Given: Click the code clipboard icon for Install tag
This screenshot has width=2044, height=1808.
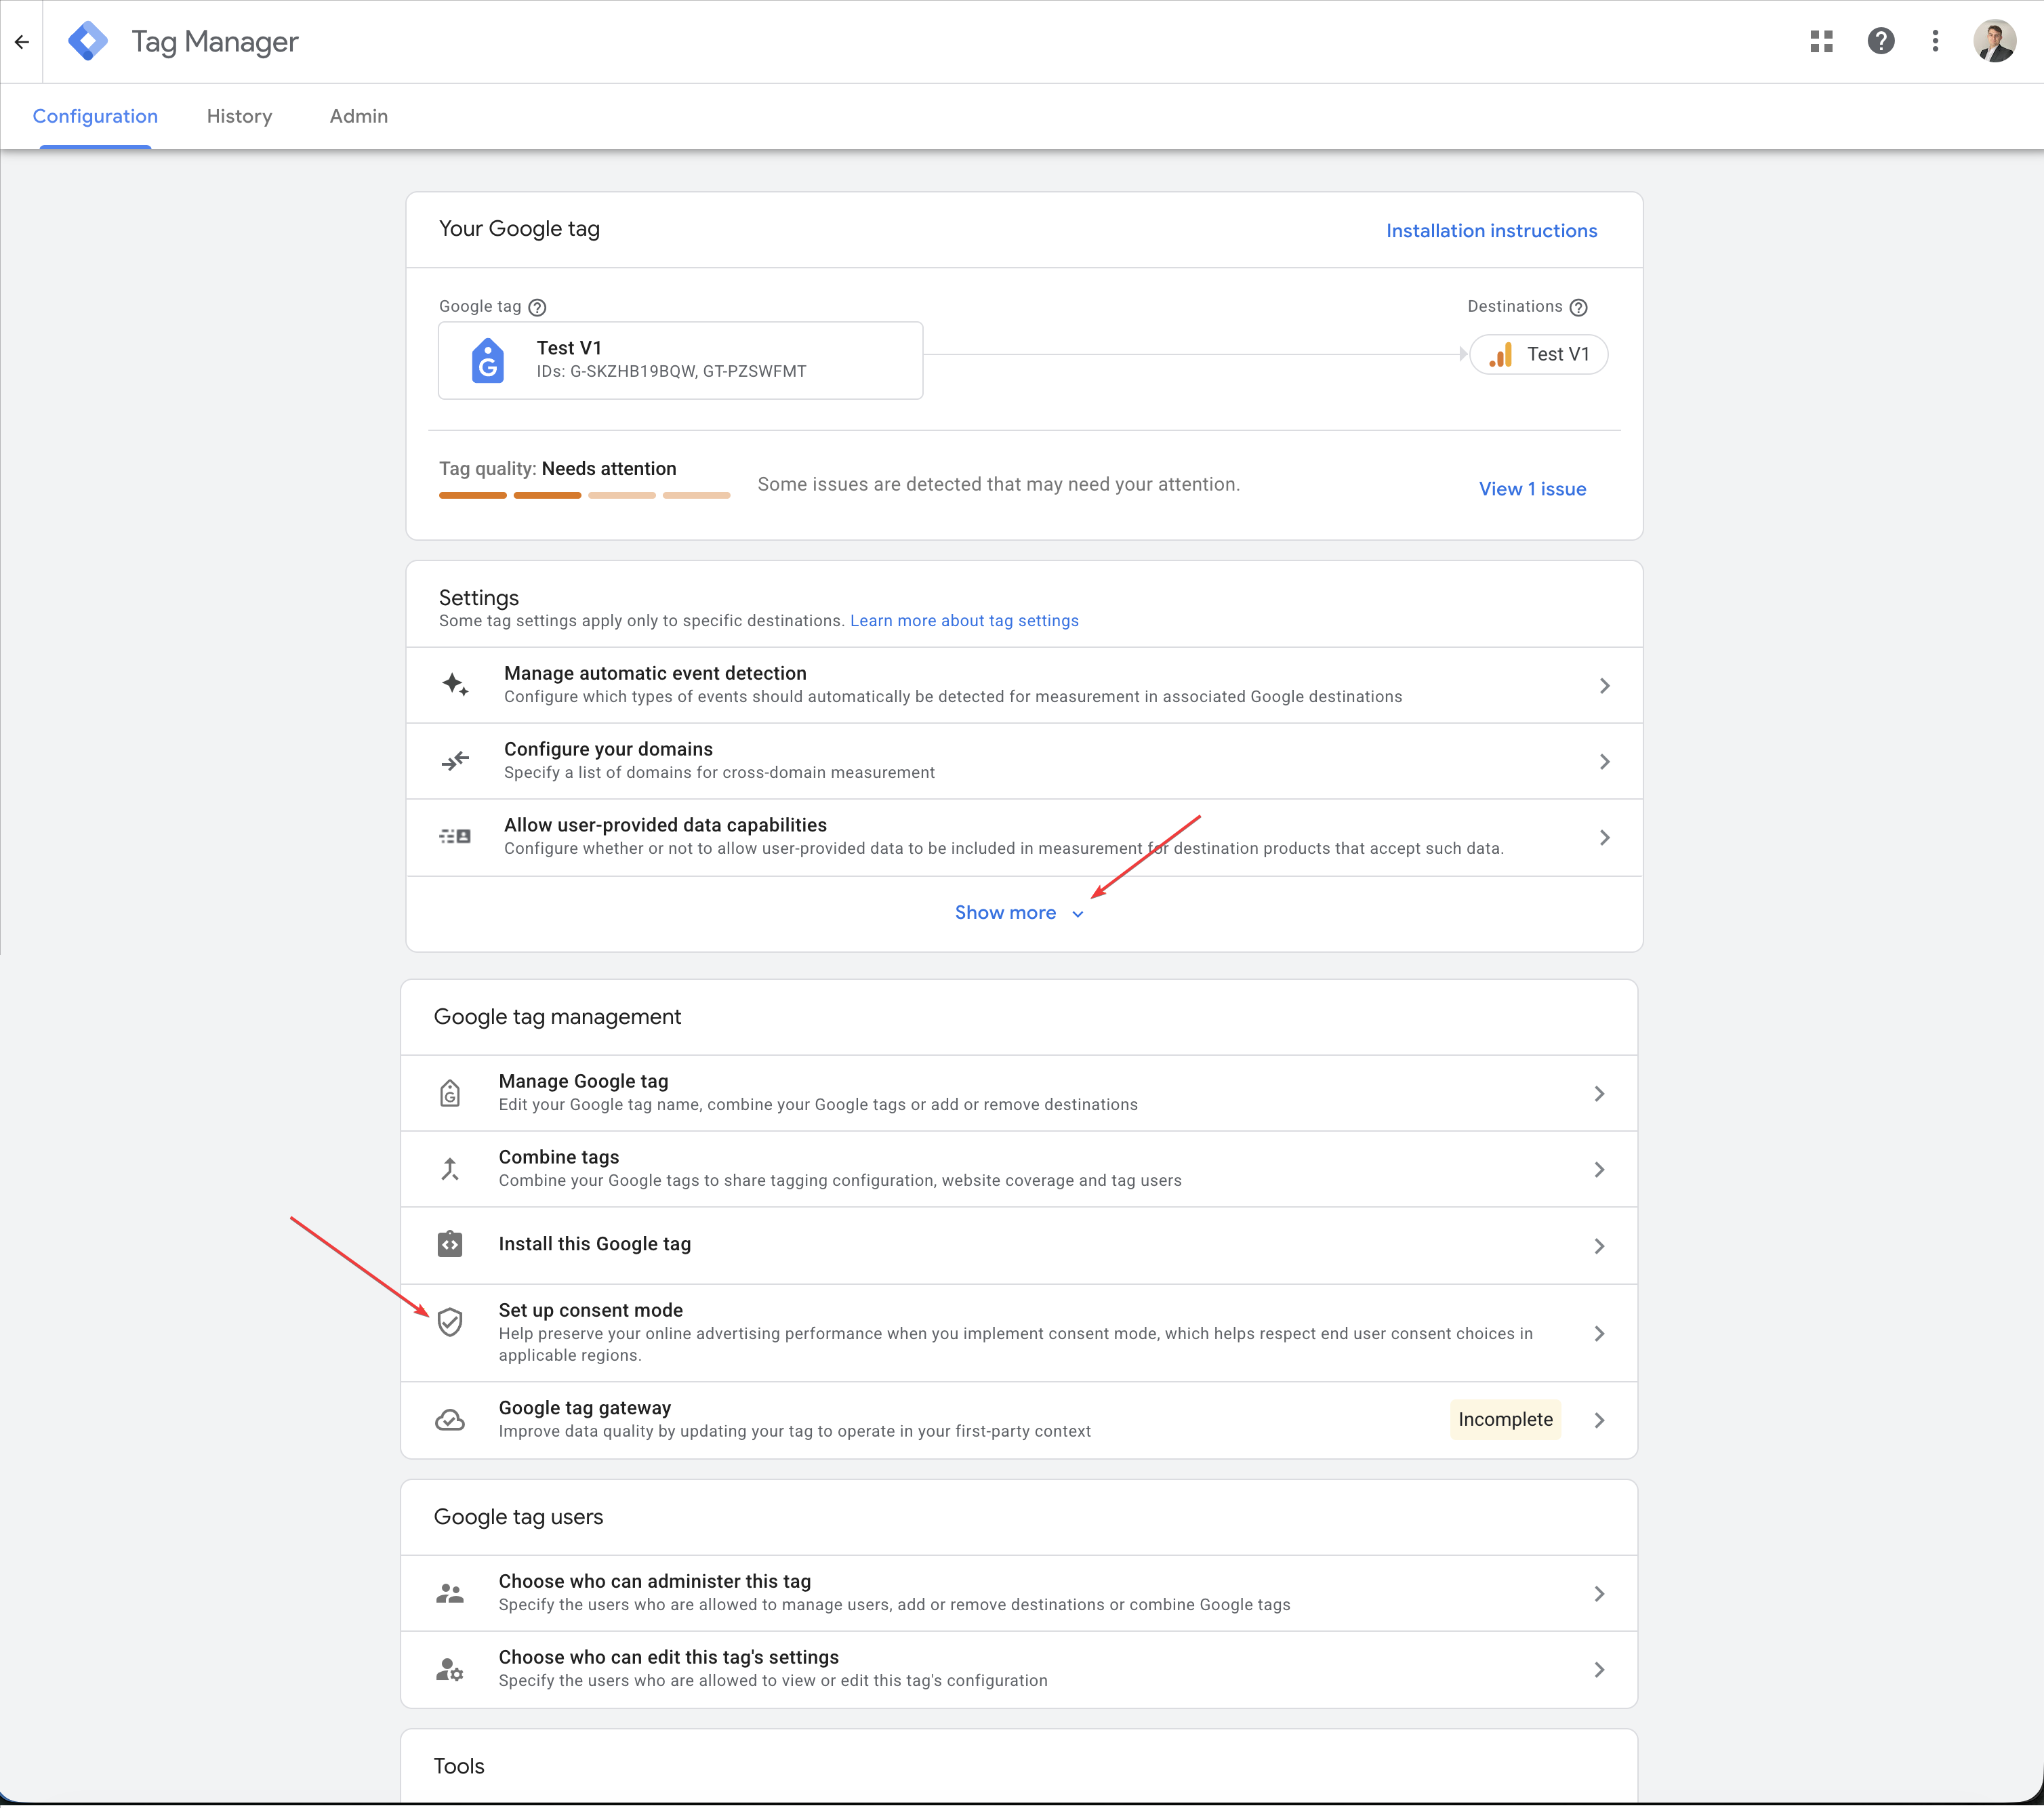Looking at the screenshot, I should coord(450,1244).
